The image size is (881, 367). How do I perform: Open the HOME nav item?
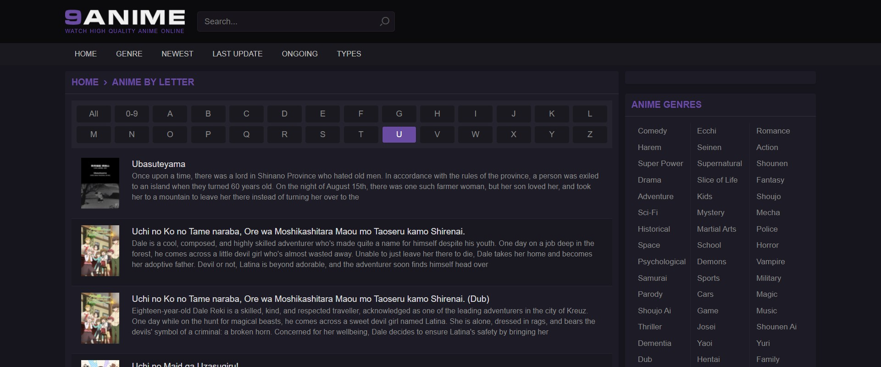[86, 54]
